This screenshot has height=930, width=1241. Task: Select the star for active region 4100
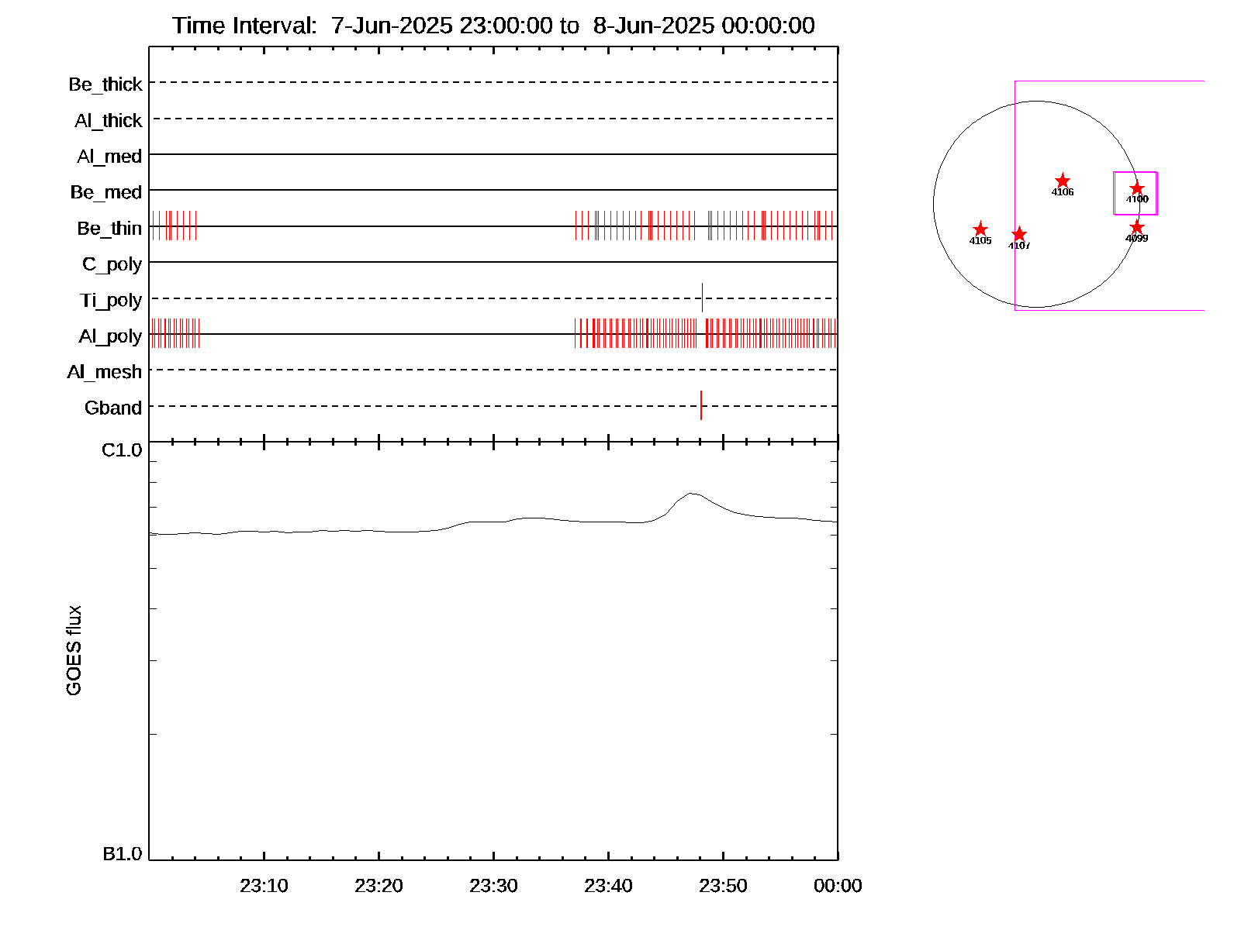[1137, 188]
